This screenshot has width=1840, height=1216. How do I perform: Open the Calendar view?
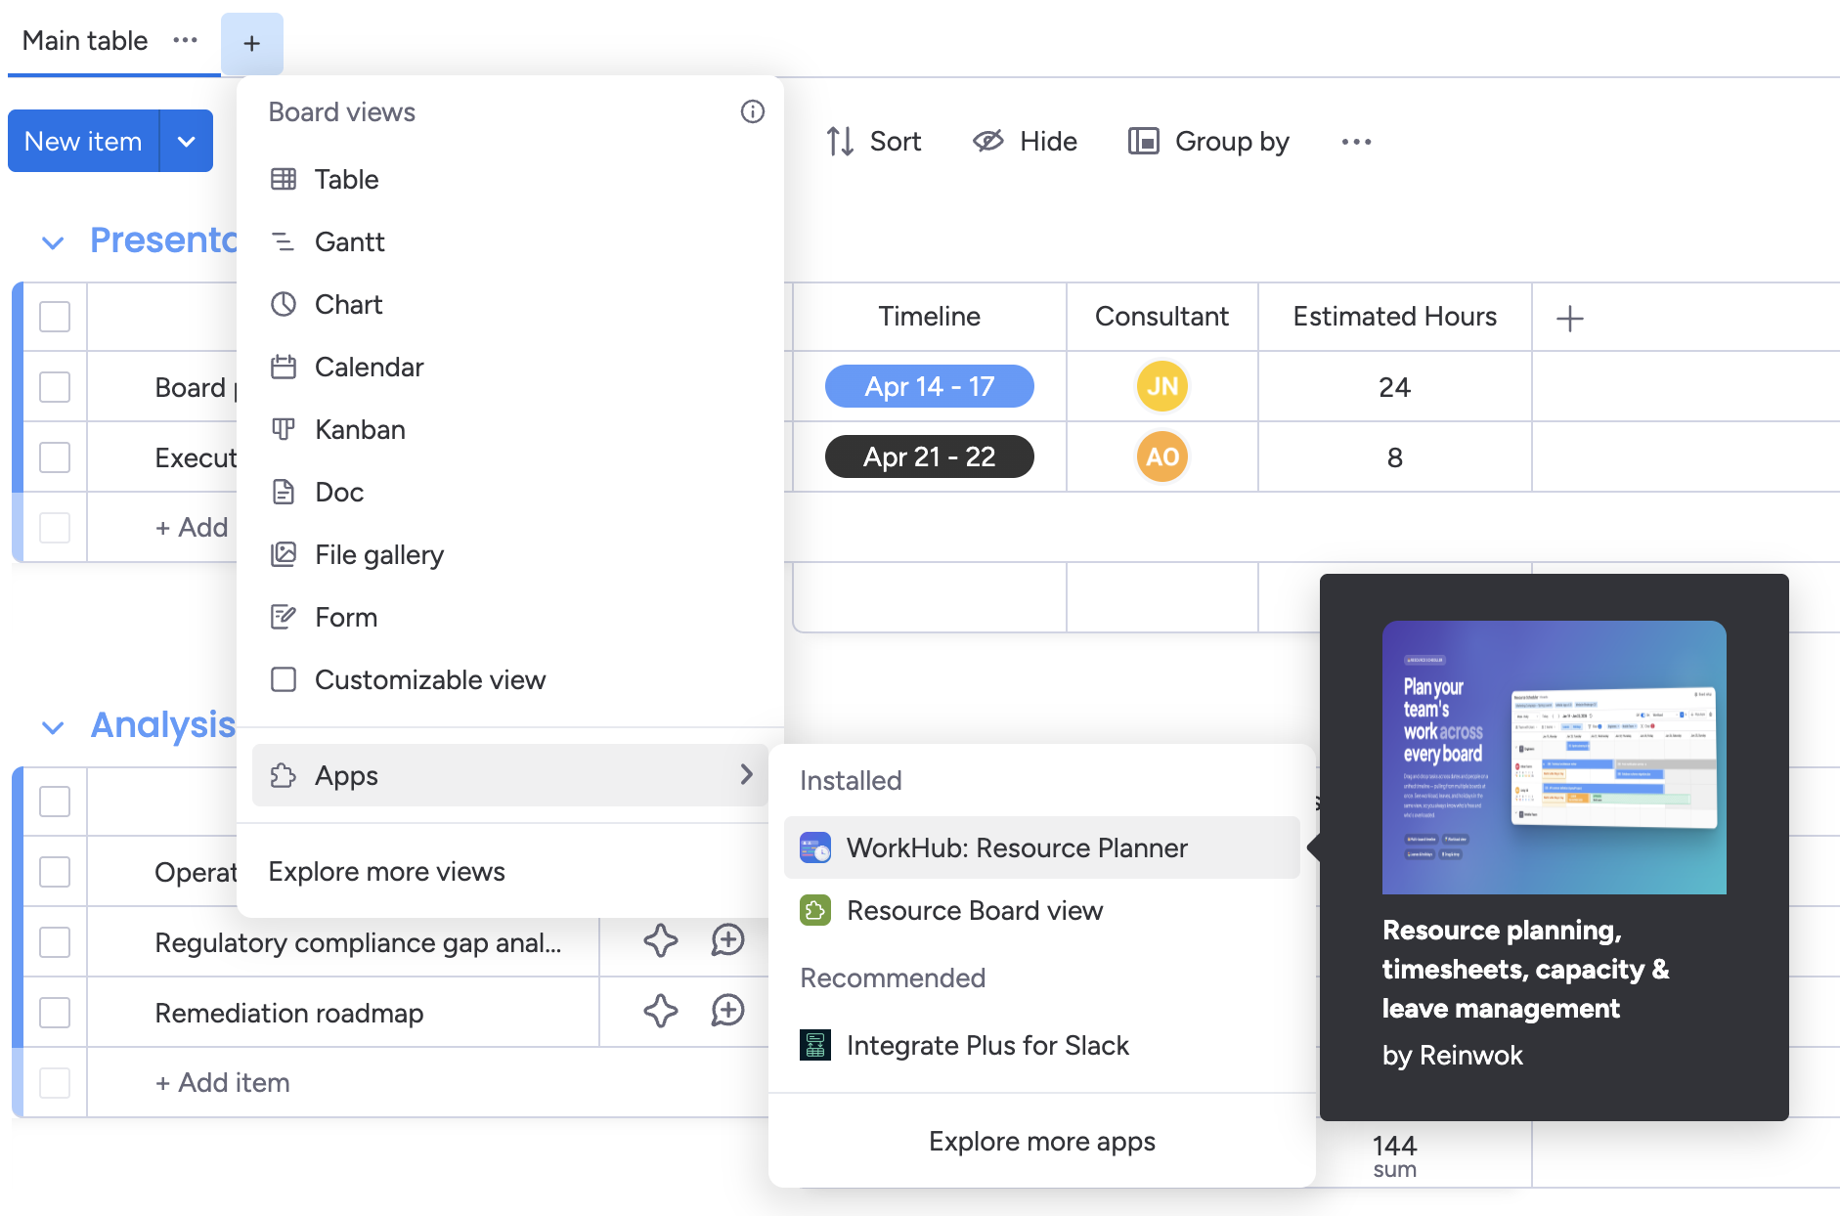pyautogui.click(x=370, y=367)
